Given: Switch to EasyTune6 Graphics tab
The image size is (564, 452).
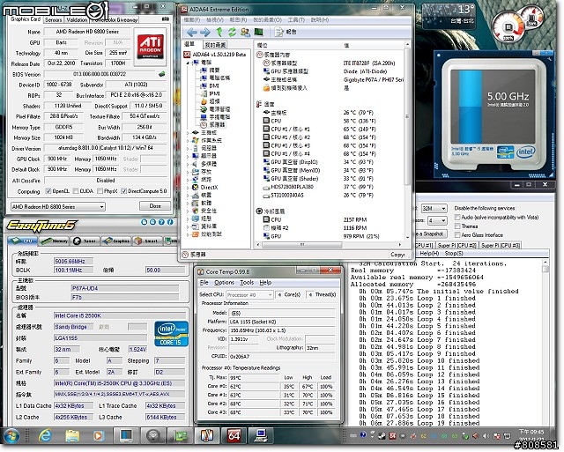Looking at the screenshot, I should click(116, 241).
